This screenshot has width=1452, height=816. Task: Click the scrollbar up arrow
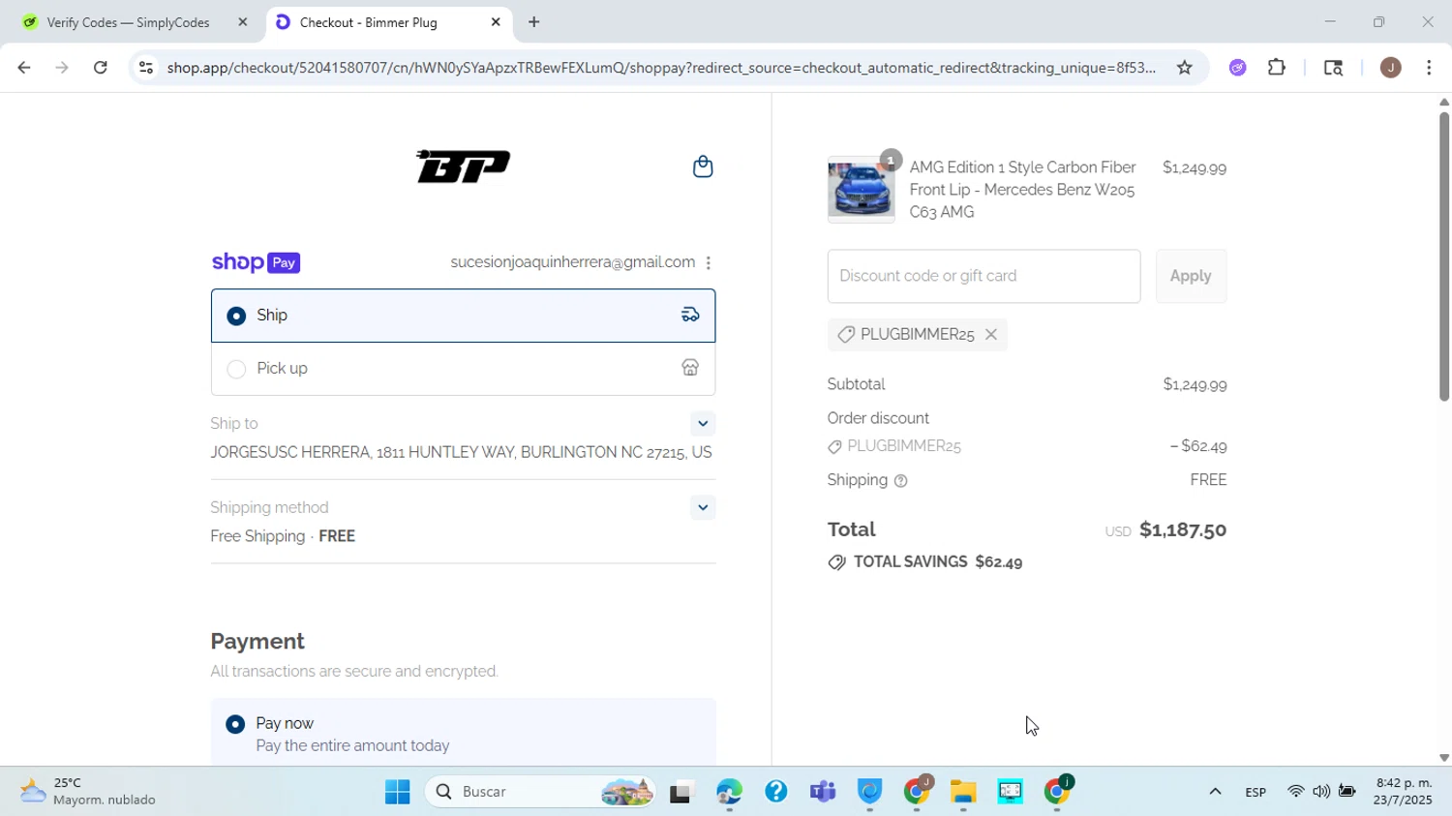coord(1443,102)
